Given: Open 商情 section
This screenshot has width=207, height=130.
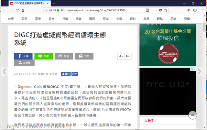Looking at the screenshot, I should tap(187, 19).
